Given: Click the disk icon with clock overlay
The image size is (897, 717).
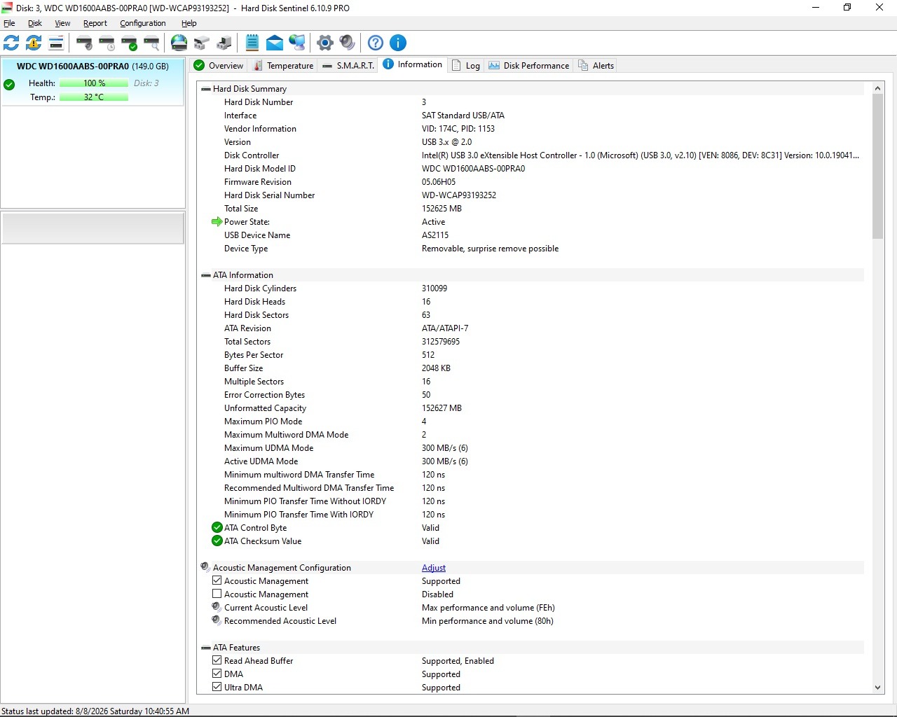Looking at the screenshot, I should (x=107, y=43).
